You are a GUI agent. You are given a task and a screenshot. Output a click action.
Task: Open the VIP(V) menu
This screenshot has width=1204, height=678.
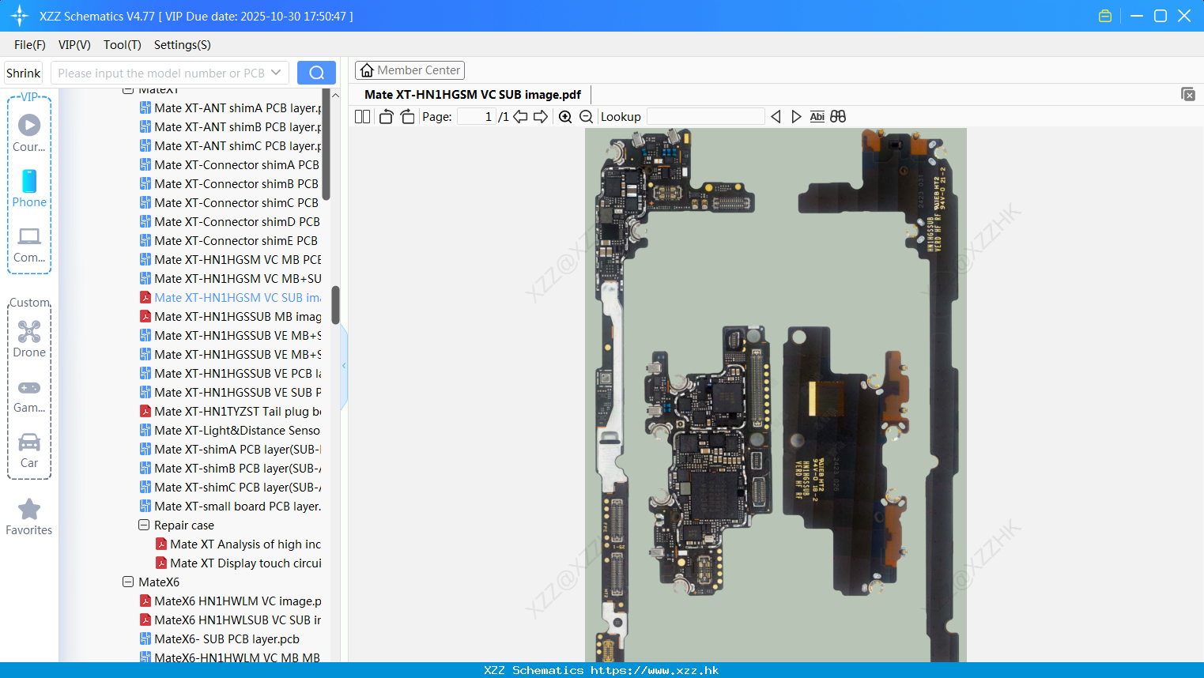click(x=74, y=45)
